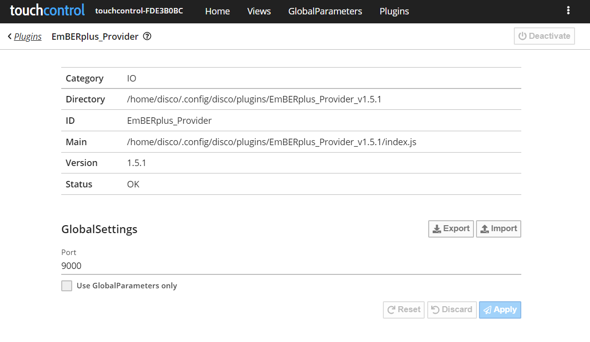Open GlobalParameters in the top navigation

tap(325, 11)
